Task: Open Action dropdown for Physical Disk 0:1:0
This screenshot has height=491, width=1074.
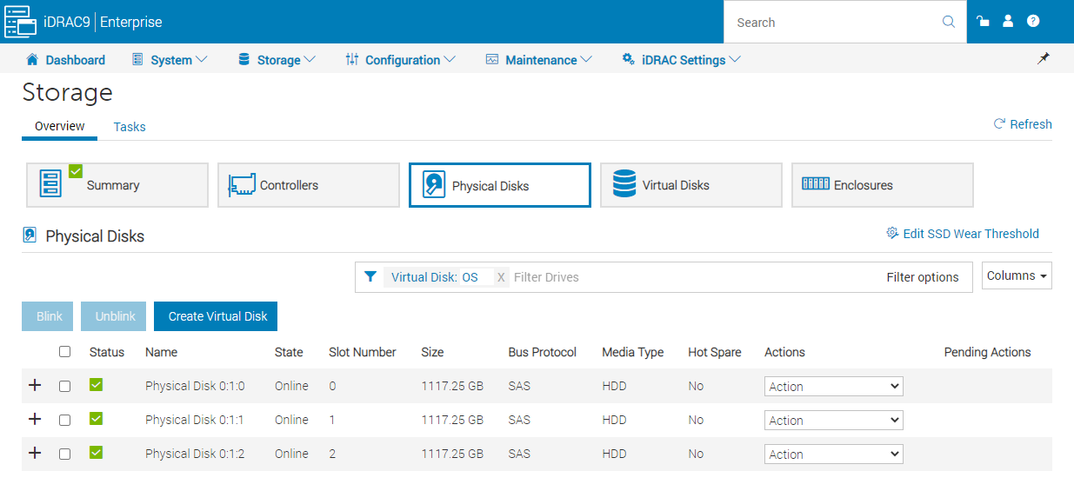Action: [834, 386]
